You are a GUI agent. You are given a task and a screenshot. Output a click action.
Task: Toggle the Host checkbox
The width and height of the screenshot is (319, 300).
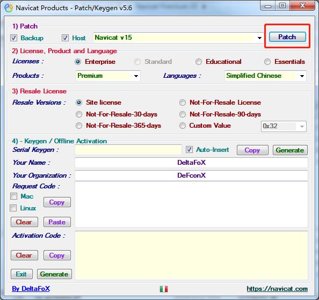(x=65, y=38)
